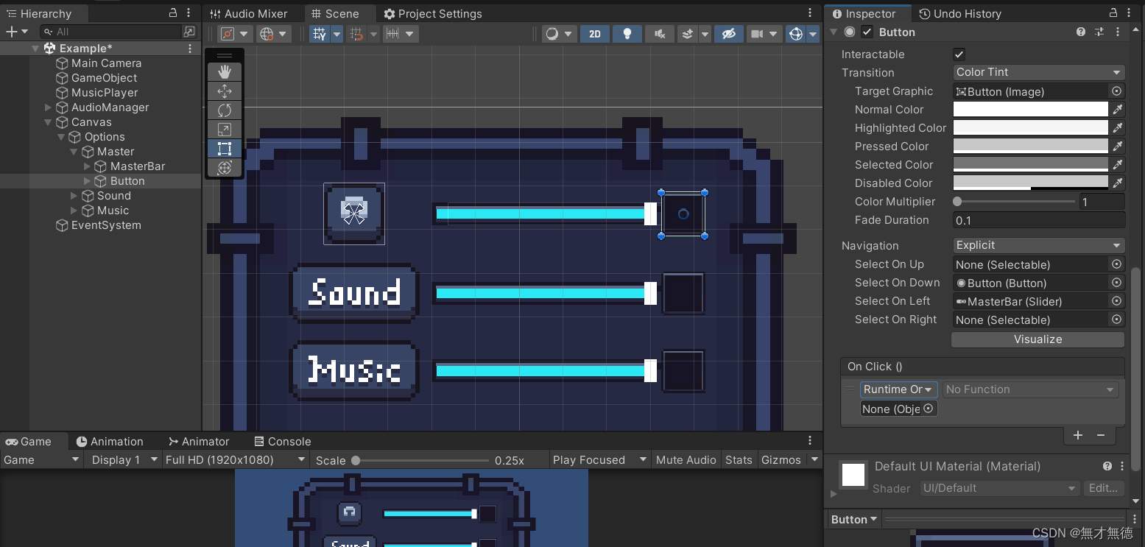Open the Button component help reference
Viewport: 1145px width, 547px height.
coord(1081,32)
